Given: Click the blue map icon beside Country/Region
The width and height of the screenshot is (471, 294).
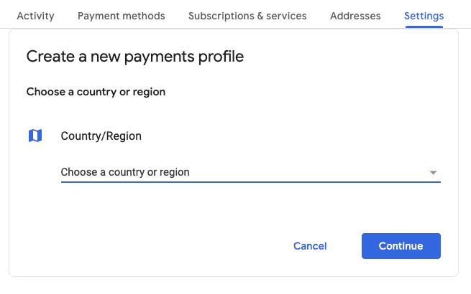Looking at the screenshot, I should point(35,136).
